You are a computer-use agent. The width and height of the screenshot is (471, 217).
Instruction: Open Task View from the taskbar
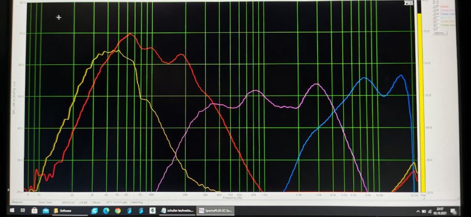[x=23, y=211]
